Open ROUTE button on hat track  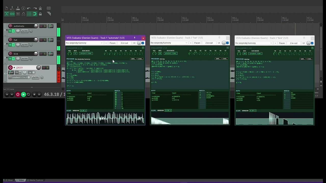[51, 40]
